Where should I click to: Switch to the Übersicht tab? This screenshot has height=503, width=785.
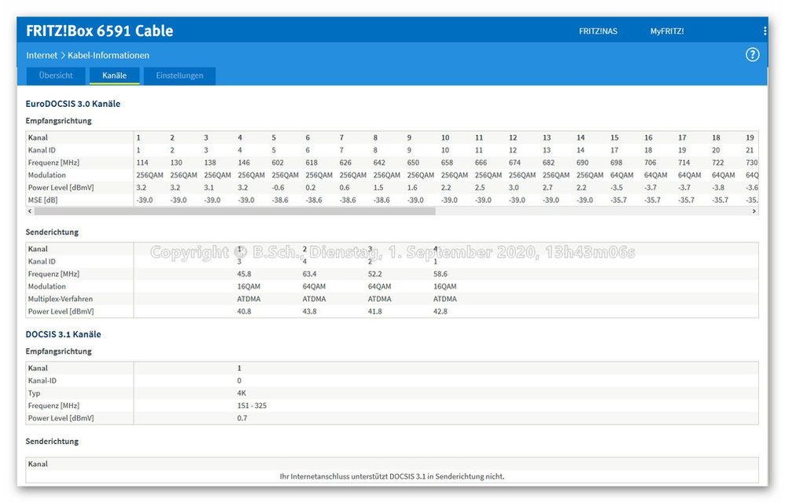[56, 75]
